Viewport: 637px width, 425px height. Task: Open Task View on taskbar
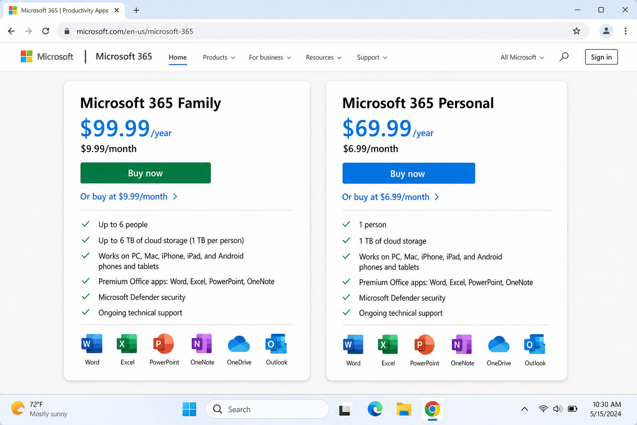[345, 410]
